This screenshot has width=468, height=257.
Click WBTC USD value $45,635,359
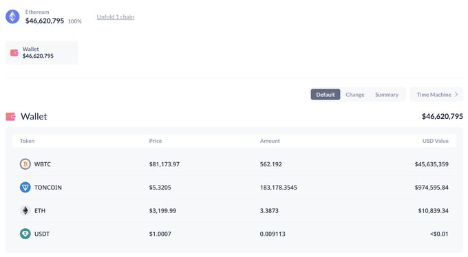432,164
